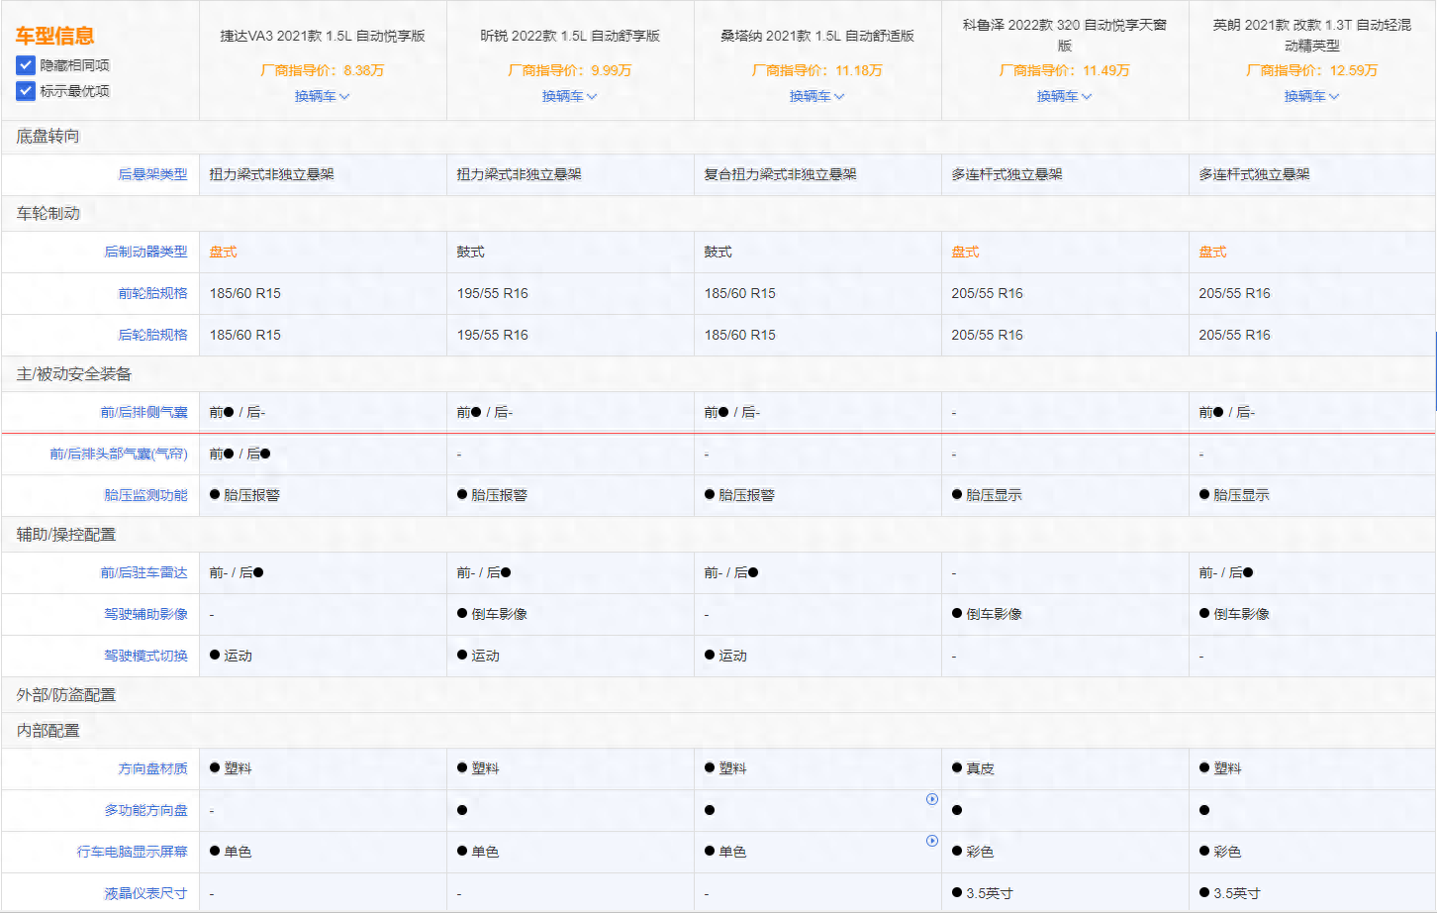Open the 驾驶模式切换 parameter link
Screen dimensions: 1437x913
click(x=145, y=656)
